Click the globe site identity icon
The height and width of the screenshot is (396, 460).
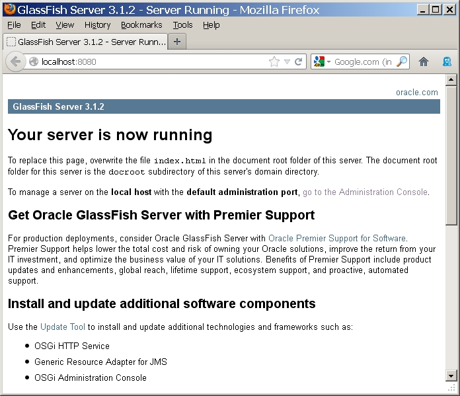[34, 61]
